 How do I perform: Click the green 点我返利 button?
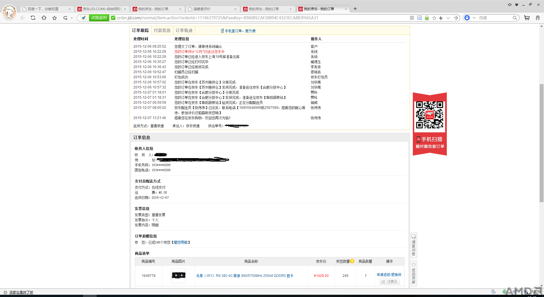click(x=99, y=18)
